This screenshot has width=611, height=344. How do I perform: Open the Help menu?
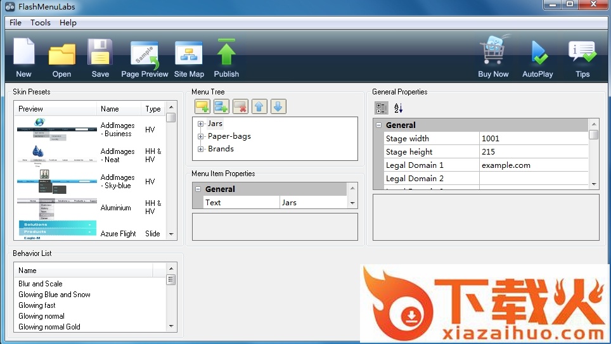[68, 23]
